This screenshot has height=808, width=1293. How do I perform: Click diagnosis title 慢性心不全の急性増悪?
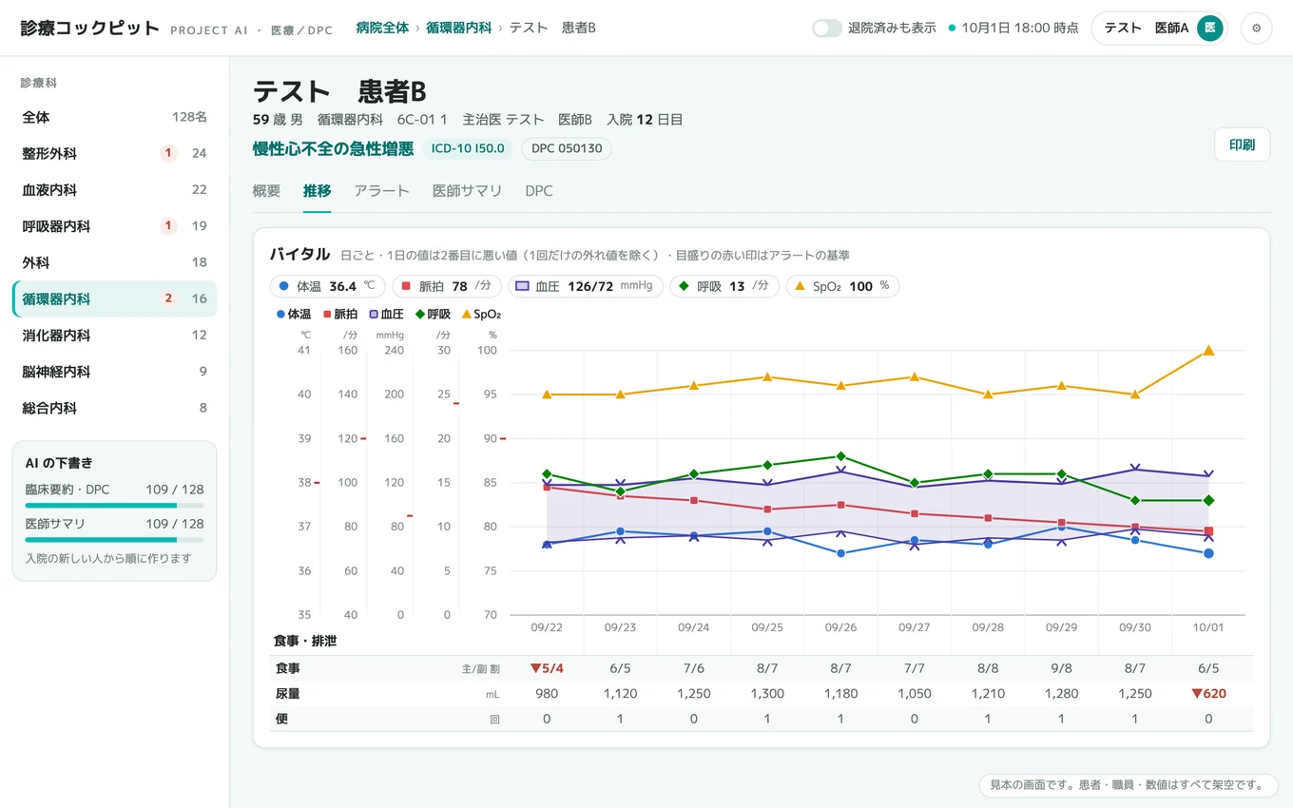click(333, 148)
